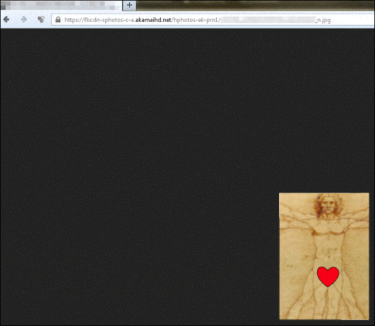Viewport: 375px width, 326px height.
Task: Click the padlock icon in the address bar
Action: click(58, 19)
